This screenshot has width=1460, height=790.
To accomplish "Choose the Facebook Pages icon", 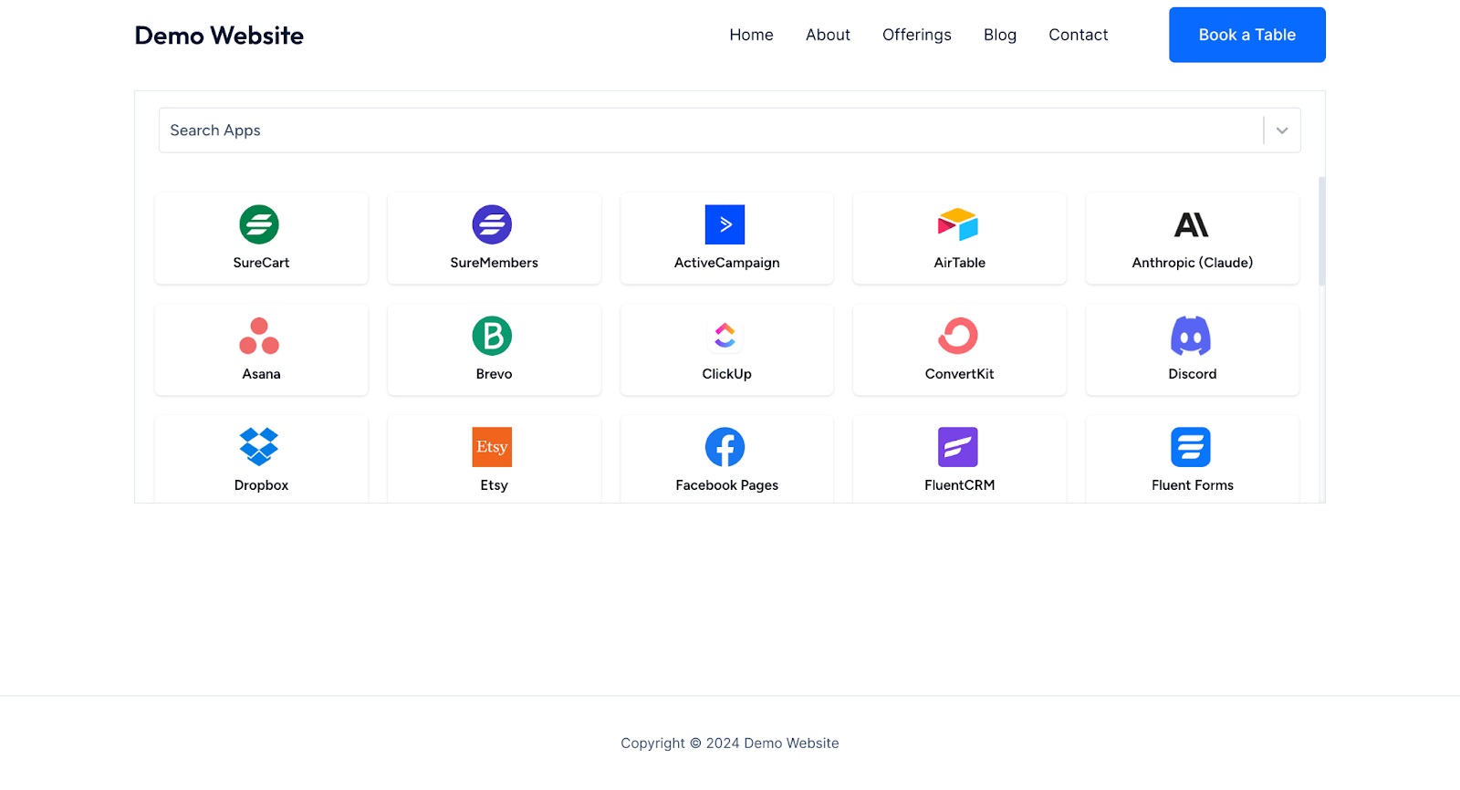I will point(725,447).
